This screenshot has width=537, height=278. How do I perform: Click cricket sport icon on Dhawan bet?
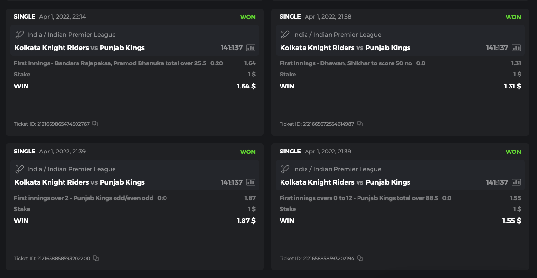point(285,35)
